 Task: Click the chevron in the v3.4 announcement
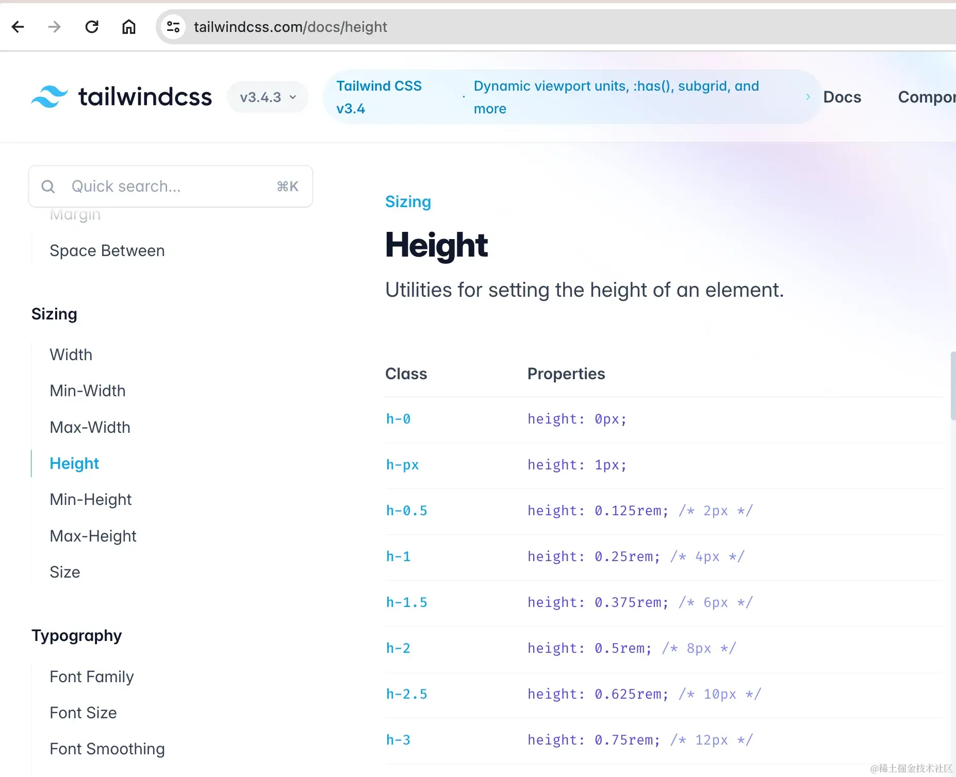[x=807, y=97]
